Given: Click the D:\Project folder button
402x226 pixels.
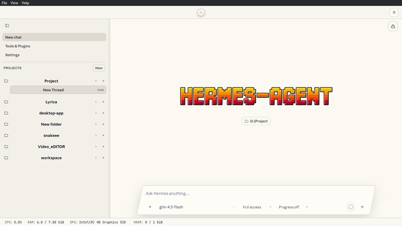Looking at the screenshot, I should [x=256, y=121].
